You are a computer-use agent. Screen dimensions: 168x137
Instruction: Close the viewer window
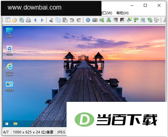click(159, 5)
